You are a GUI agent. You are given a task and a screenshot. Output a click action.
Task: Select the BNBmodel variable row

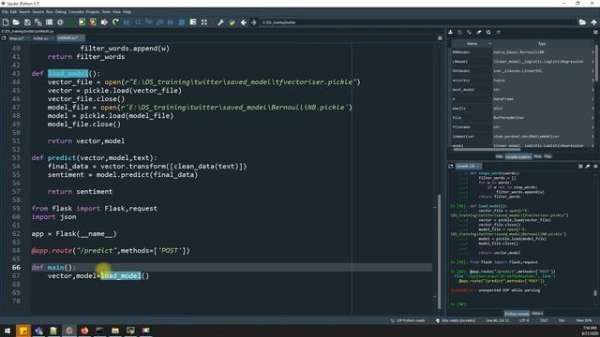click(522, 52)
